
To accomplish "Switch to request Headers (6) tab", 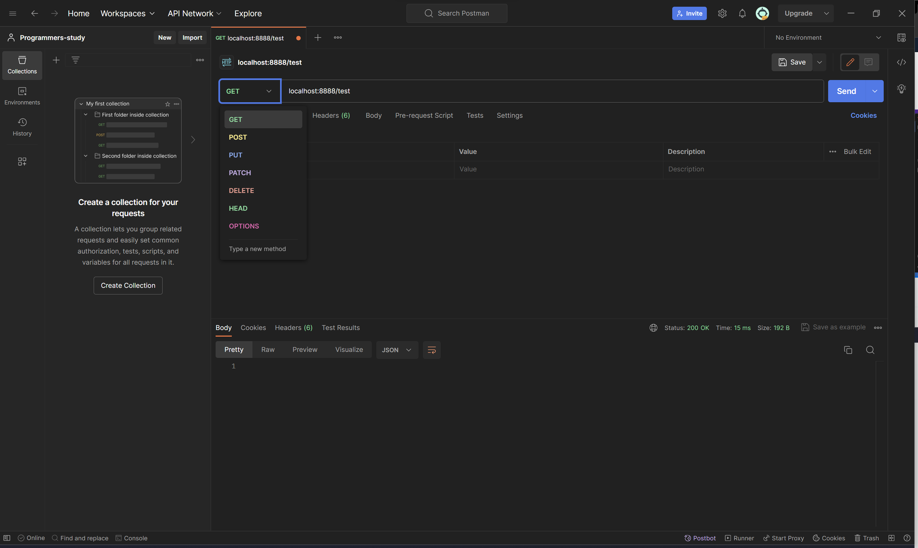I will (331, 116).
